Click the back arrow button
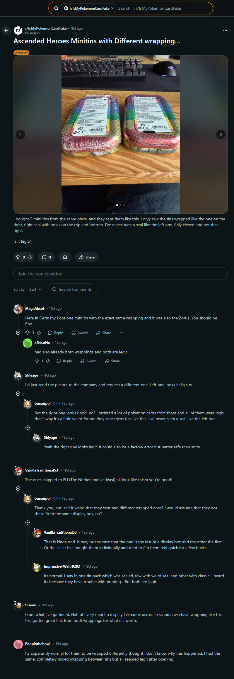The image size is (234, 679). (6, 30)
